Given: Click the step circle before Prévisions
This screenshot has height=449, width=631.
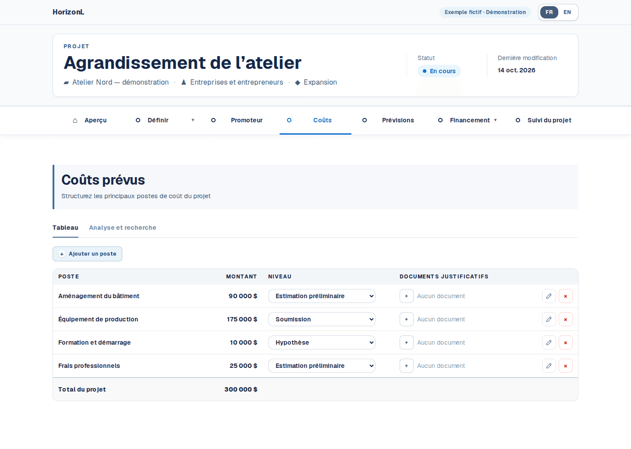Looking at the screenshot, I should 365,120.
